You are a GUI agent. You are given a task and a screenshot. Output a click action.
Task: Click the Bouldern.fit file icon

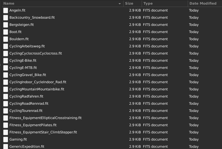6,39
